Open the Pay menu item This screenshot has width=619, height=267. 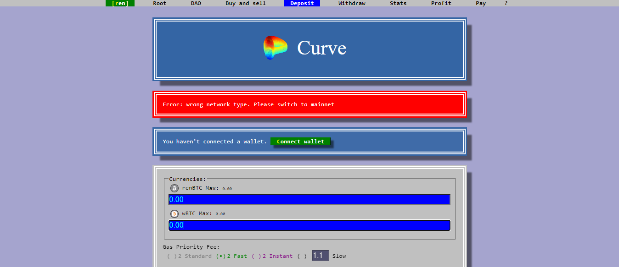(481, 3)
